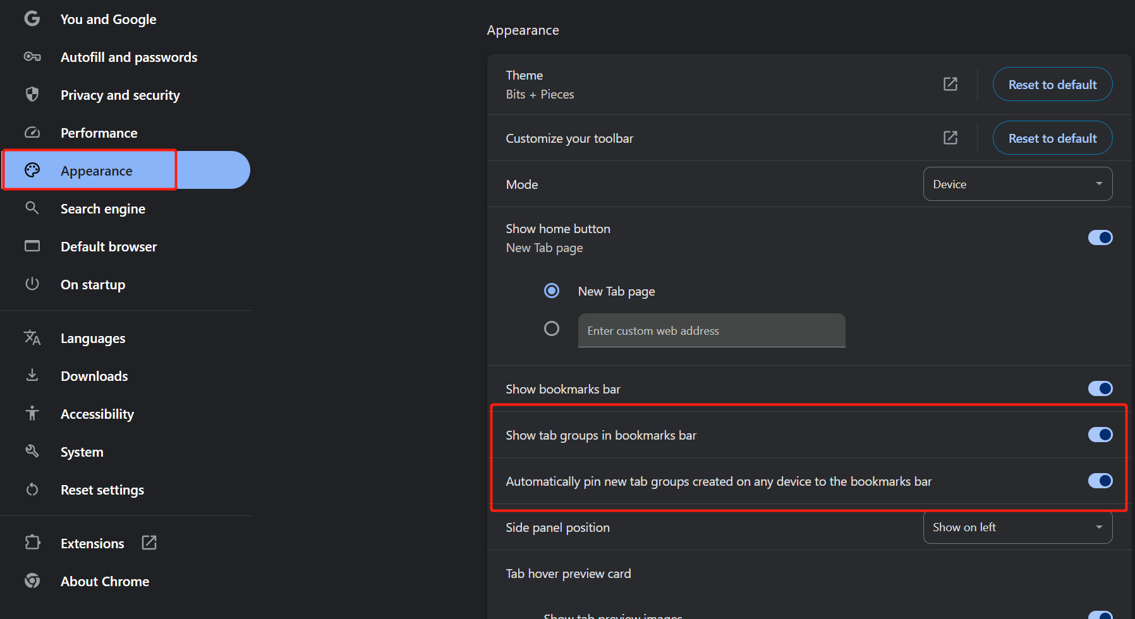1135x619 pixels.
Task: Open Privacy and security settings
Action: 120,95
